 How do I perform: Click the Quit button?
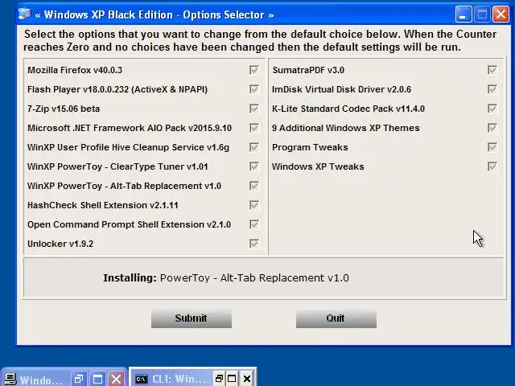click(x=336, y=318)
